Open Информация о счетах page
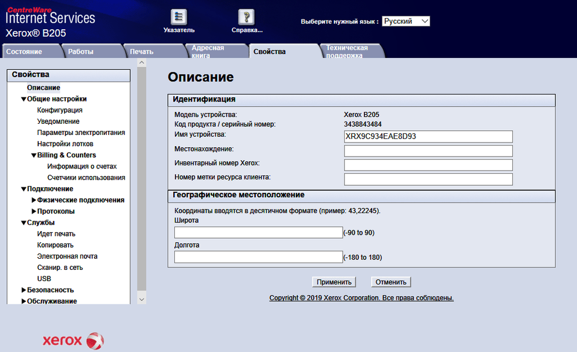The image size is (577, 352). coord(82,166)
